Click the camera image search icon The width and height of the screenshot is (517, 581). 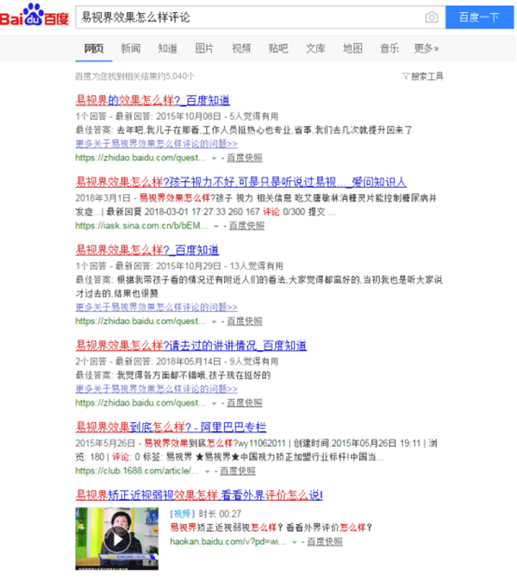(x=432, y=17)
